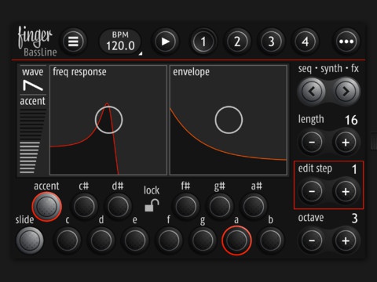The width and height of the screenshot is (377, 282).
Task: Open the hamburger menu button
Action: pyautogui.click(x=73, y=42)
